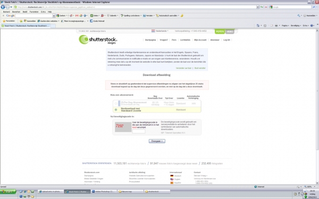Viewport: 319px width, 199px height.
Task: Switch to the green FOTO'S toggle
Action: click(x=220, y=31)
